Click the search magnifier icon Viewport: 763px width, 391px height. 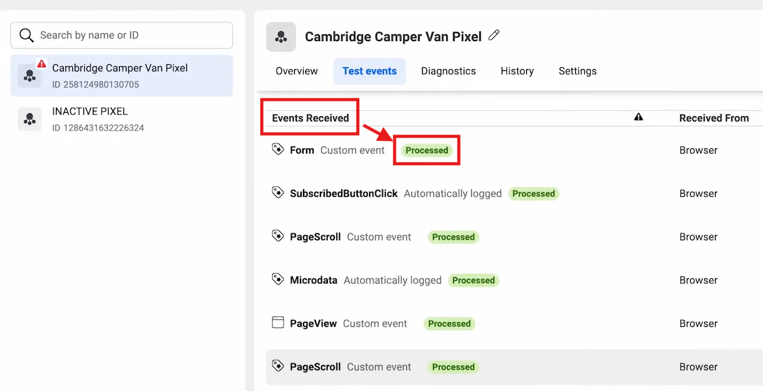click(26, 35)
